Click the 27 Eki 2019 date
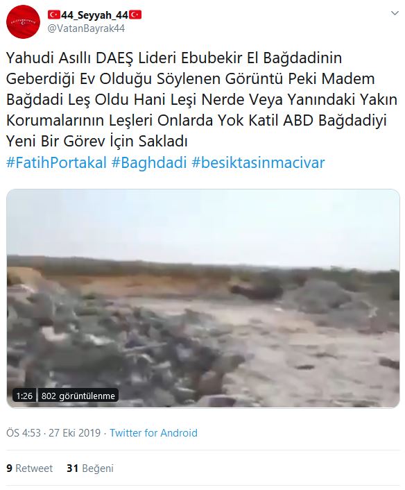 [74, 433]
